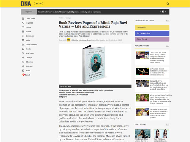This screenshot has height=142, width=190.
Task: Go to Home breadcrumb
Action: (x=61, y=18)
